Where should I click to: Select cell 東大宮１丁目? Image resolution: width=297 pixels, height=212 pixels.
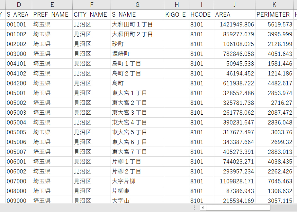137,93
